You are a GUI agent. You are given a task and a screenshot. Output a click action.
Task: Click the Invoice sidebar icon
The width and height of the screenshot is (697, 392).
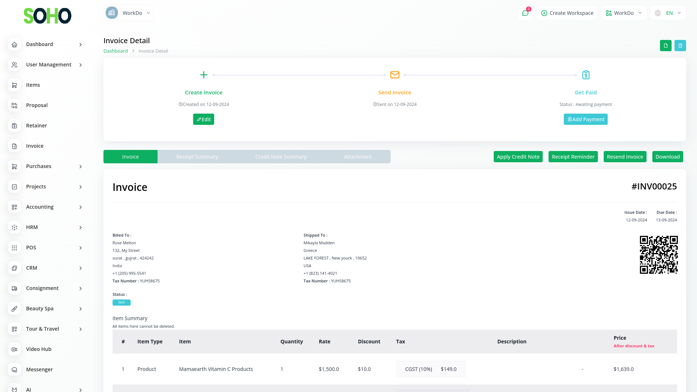(x=15, y=146)
